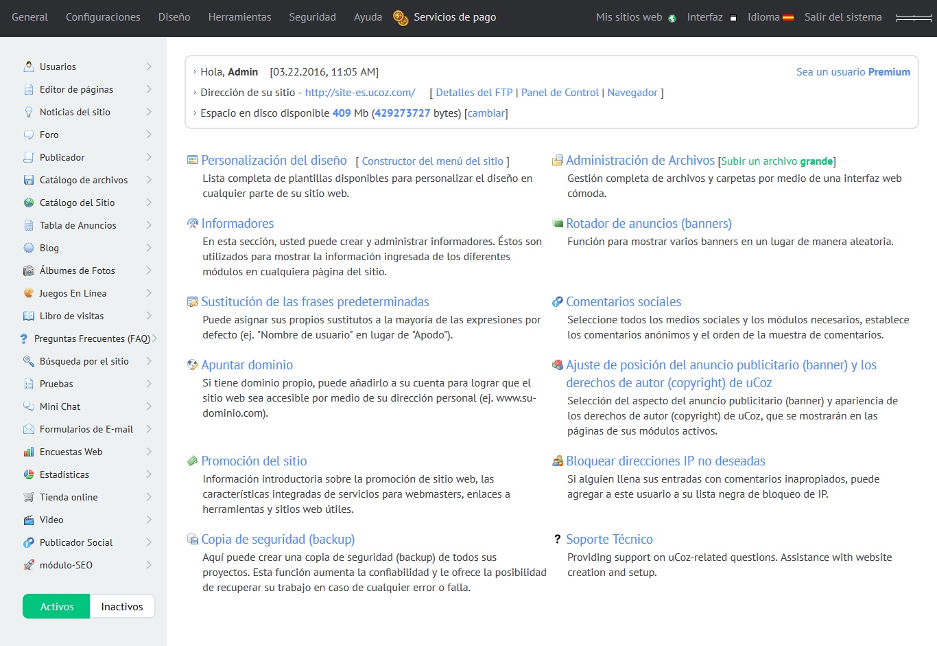Click the Usuarios icon in sidebar
The width and height of the screenshot is (937, 646).
(29, 67)
